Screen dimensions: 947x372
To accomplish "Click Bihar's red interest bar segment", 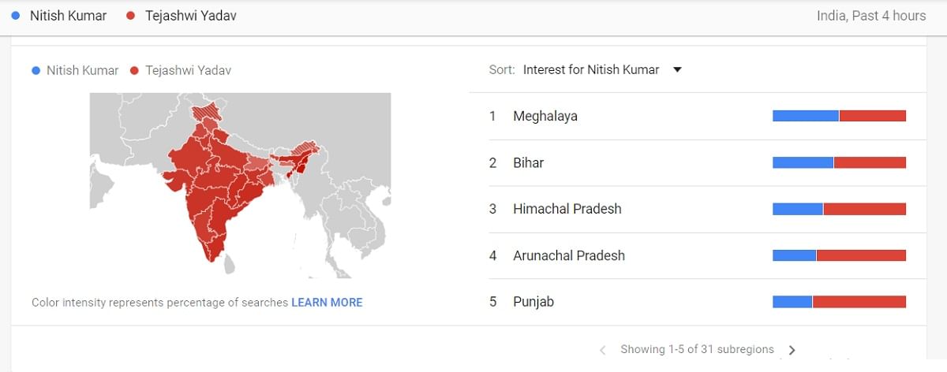I will point(870,162).
